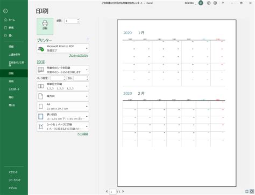Open エクスポート (Export) in the sidebar

coord(14,89)
